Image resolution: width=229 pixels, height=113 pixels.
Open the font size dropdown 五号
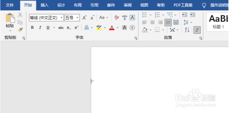(77, 18)
